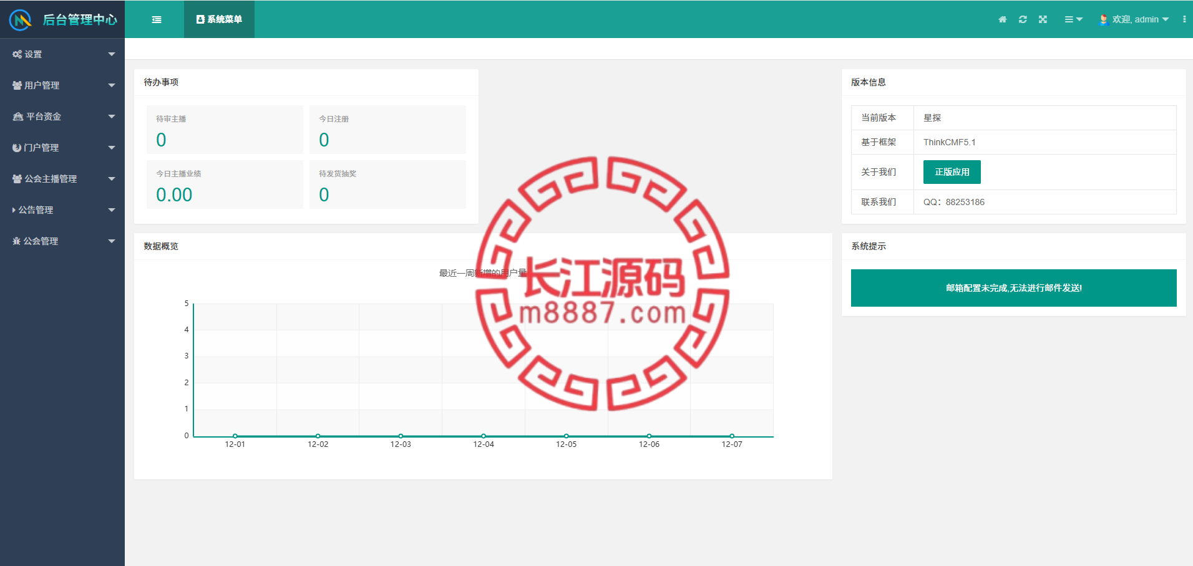The image size is (1193, 566).
Task: Expand the 平台资金 menu arrow
Action: click(112, 117)
